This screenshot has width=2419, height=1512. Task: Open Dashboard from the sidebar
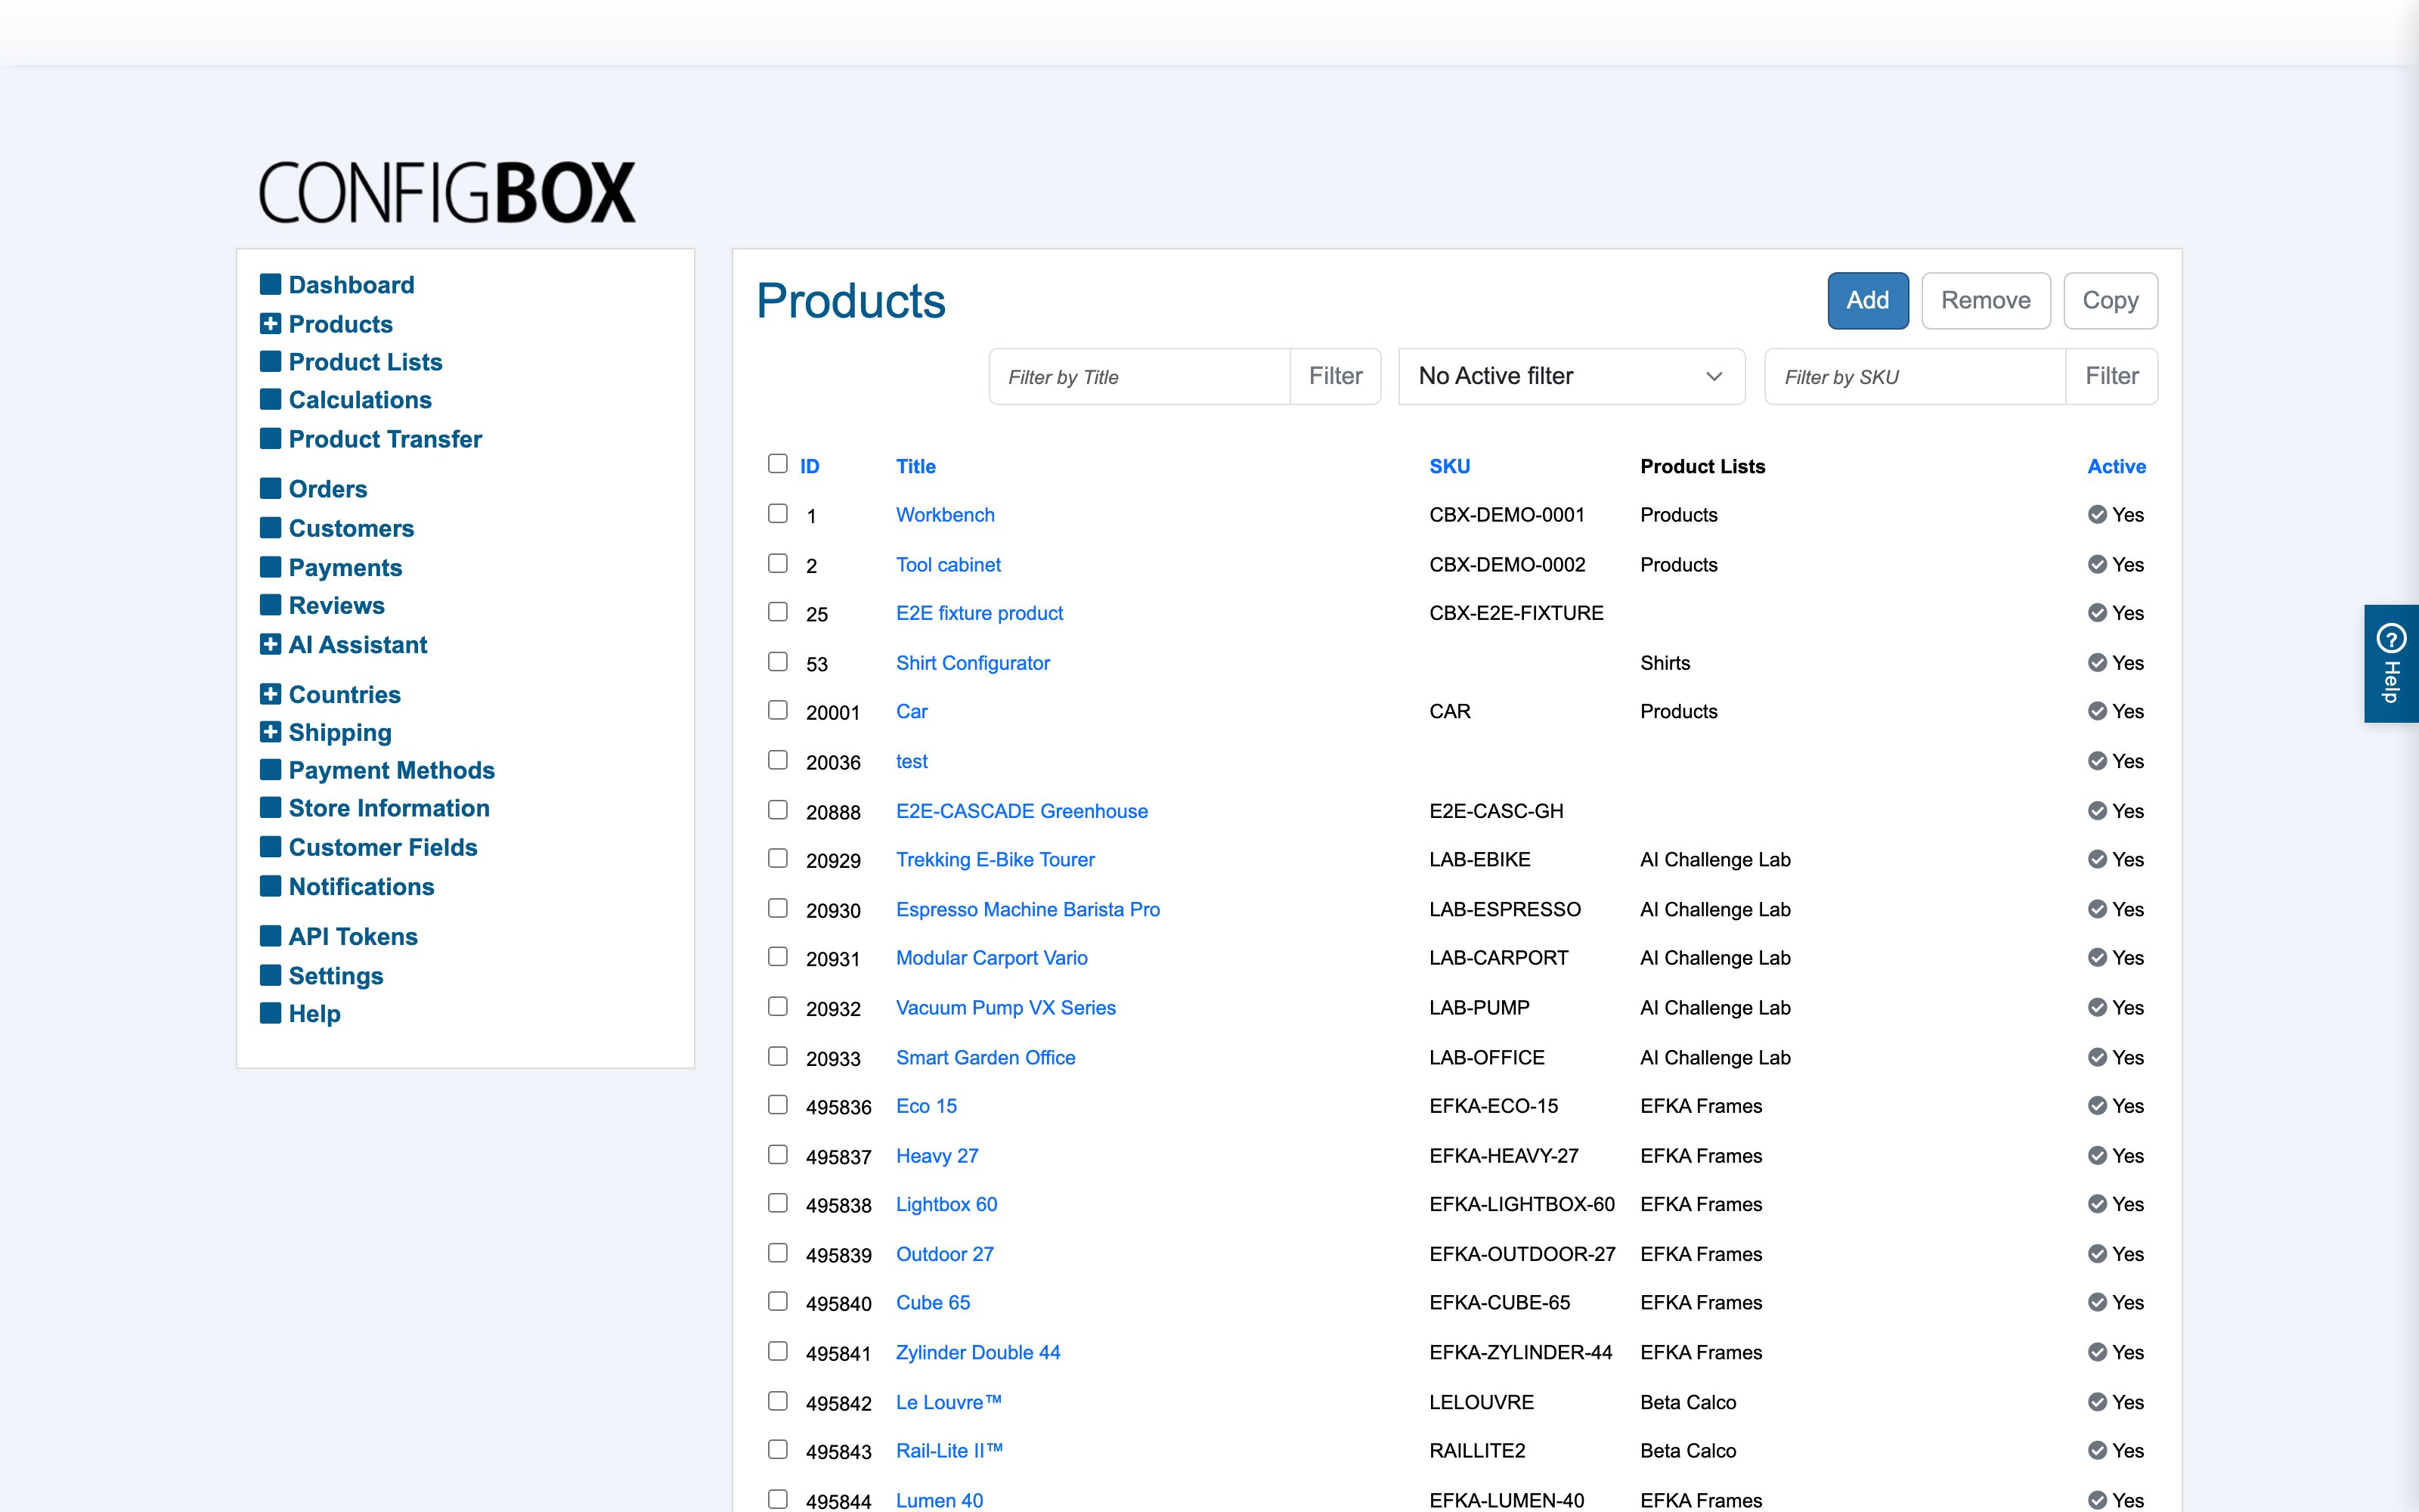(351, 285)
